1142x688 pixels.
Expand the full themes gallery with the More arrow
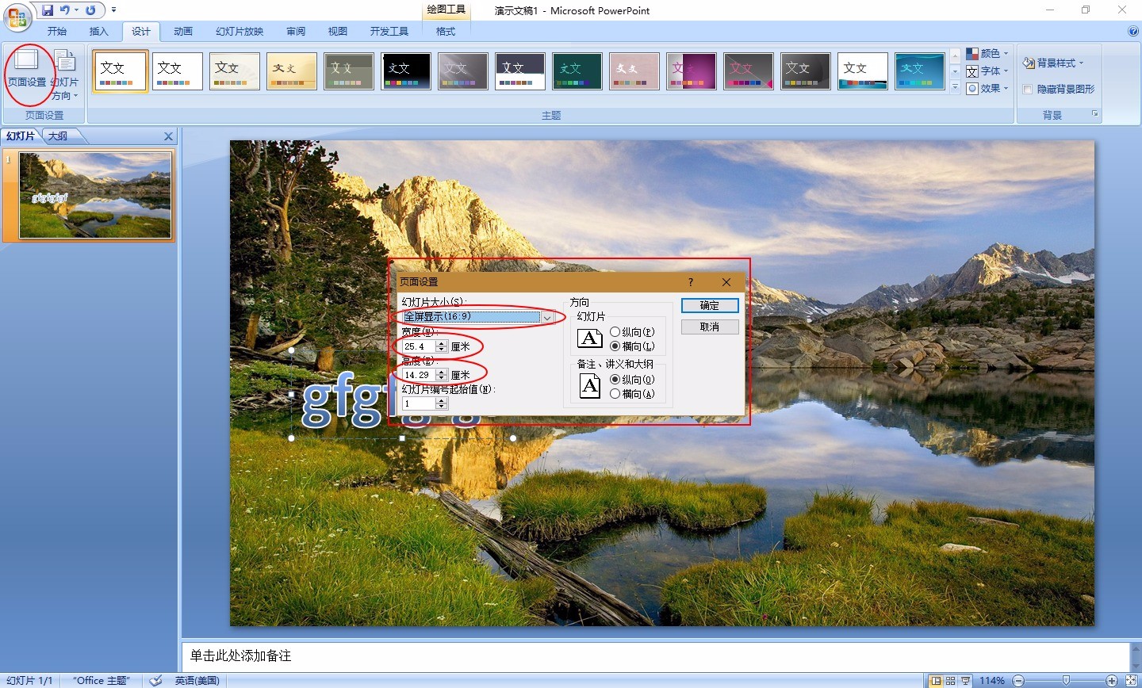[x=955, y=88]
